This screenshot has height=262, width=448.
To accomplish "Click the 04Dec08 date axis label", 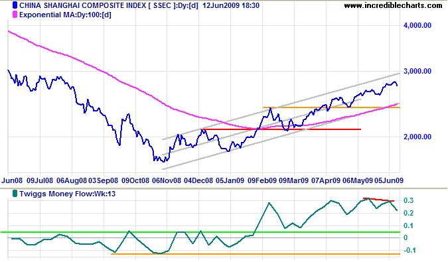I will click(x=198, y=180).
